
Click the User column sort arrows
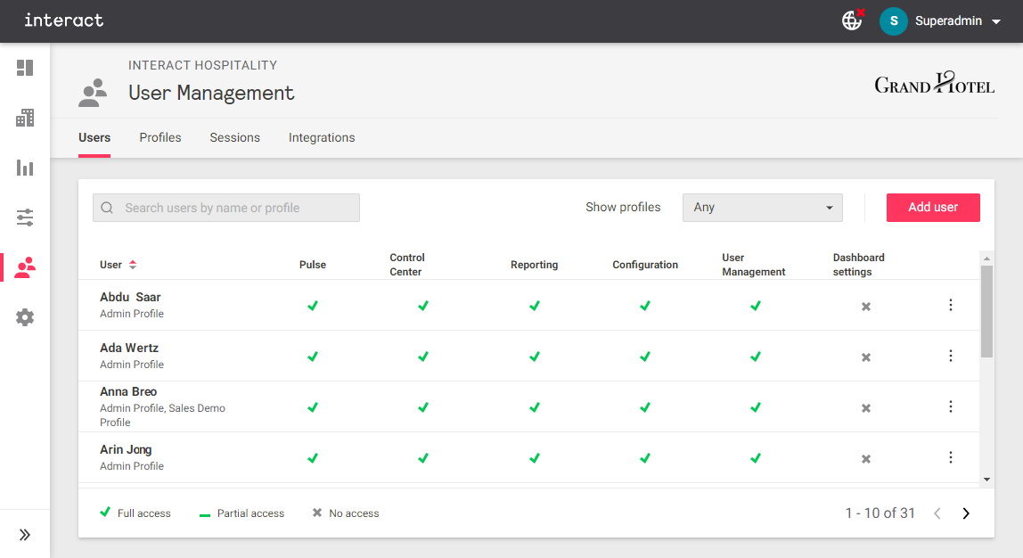[x=133, y=265]
